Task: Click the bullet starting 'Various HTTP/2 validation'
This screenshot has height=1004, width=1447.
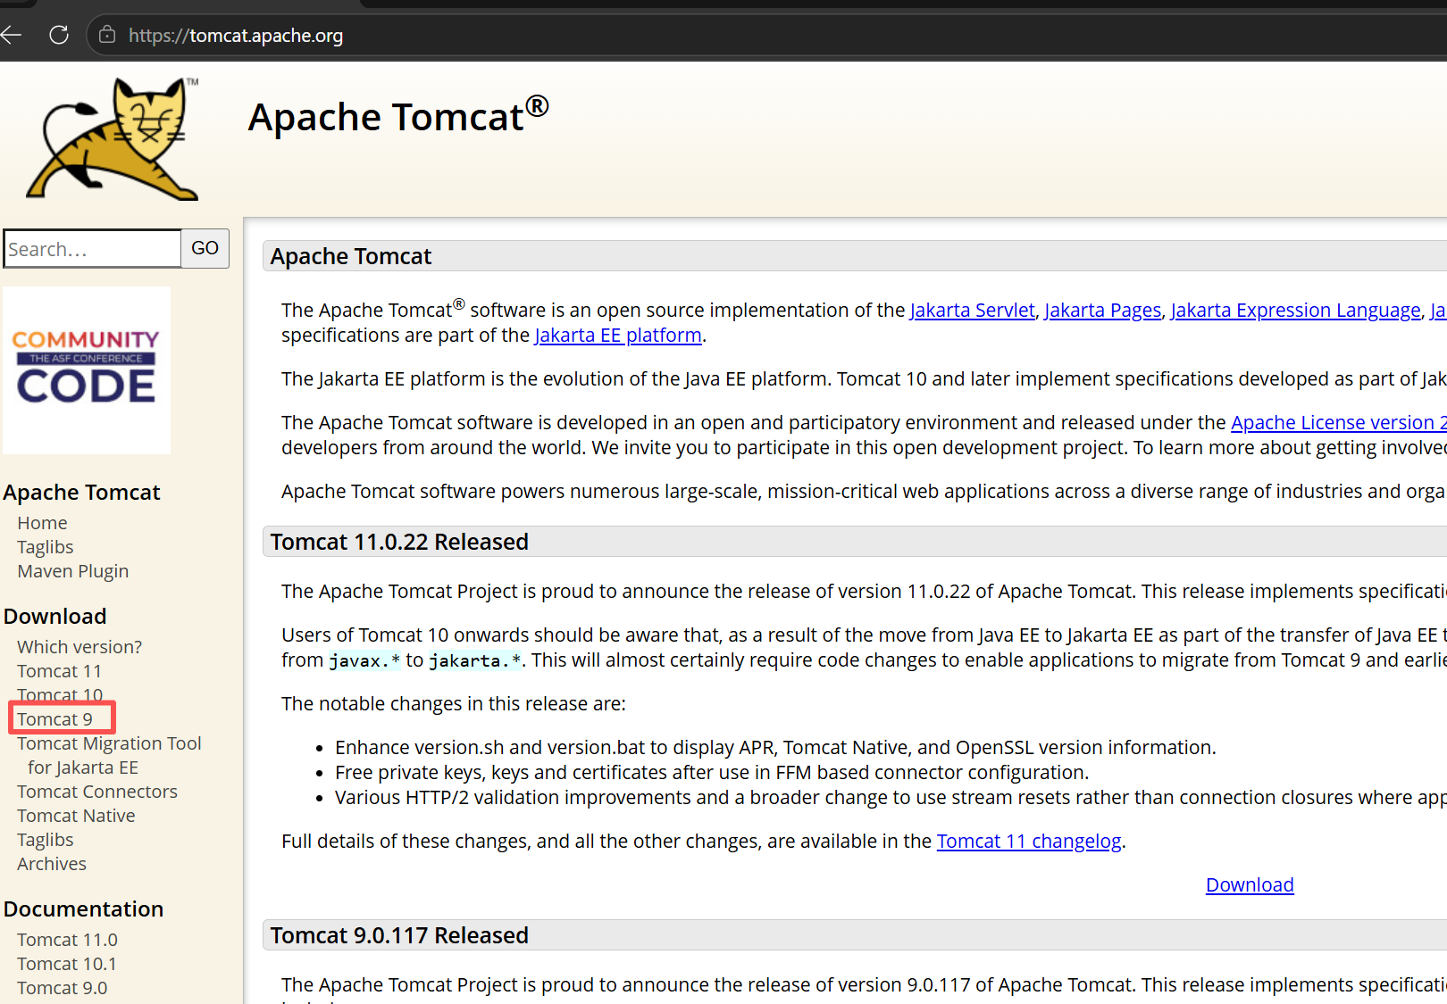Action: (x=891, y=797)
